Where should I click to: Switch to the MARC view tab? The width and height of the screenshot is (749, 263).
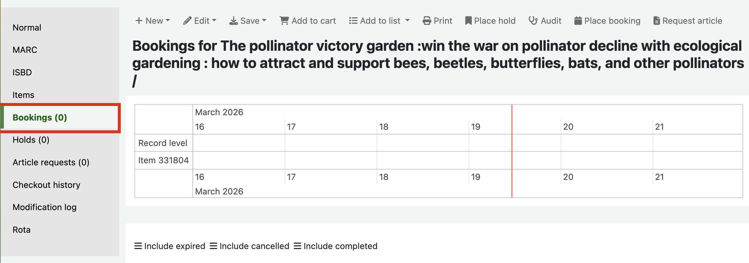[25, 50]
